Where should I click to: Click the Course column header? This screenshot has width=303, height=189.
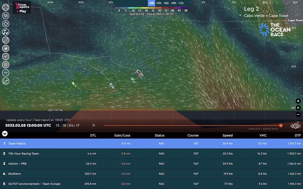[193, 135]
